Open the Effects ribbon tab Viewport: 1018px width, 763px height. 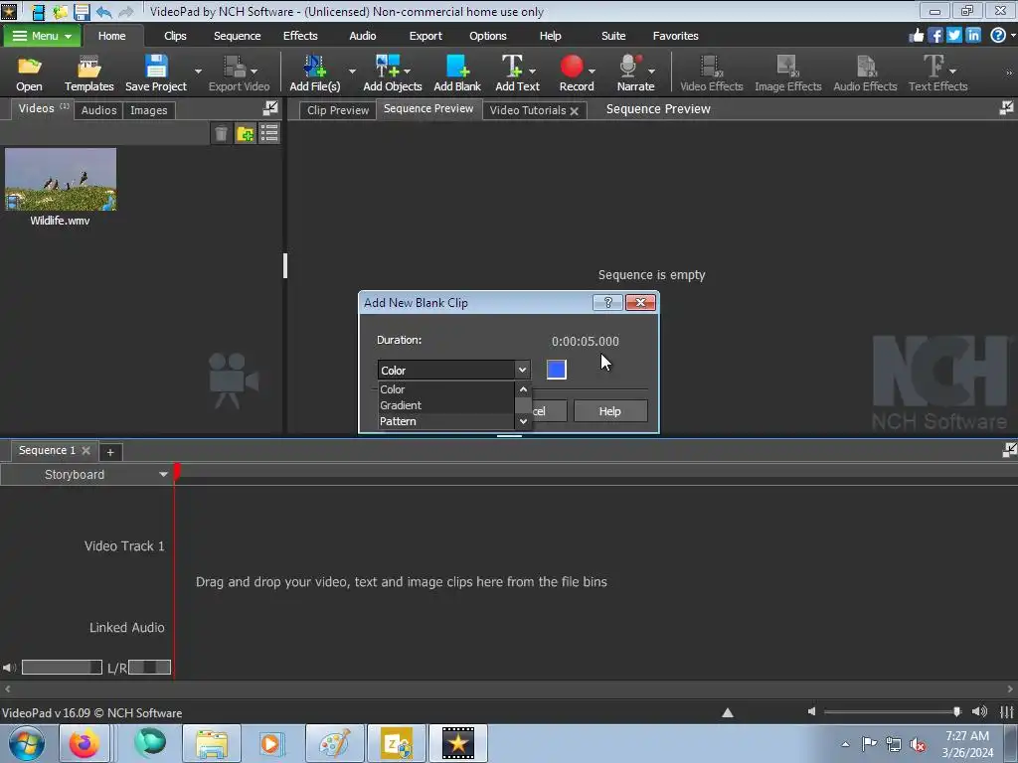click(300, 36)
